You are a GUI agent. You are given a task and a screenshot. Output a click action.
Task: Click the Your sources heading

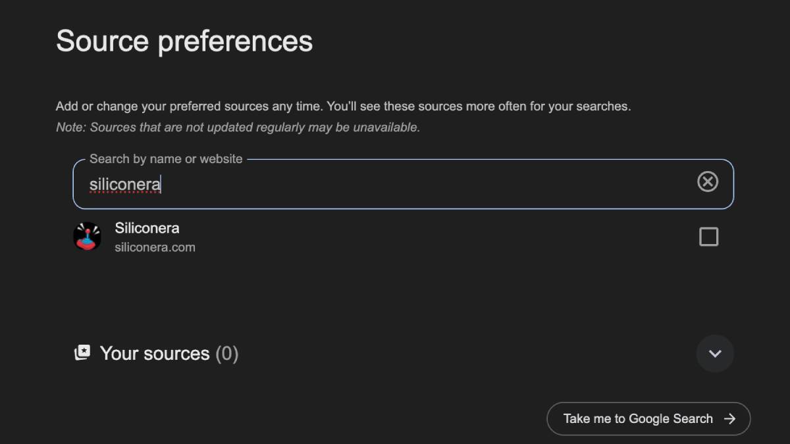[154, 353]
